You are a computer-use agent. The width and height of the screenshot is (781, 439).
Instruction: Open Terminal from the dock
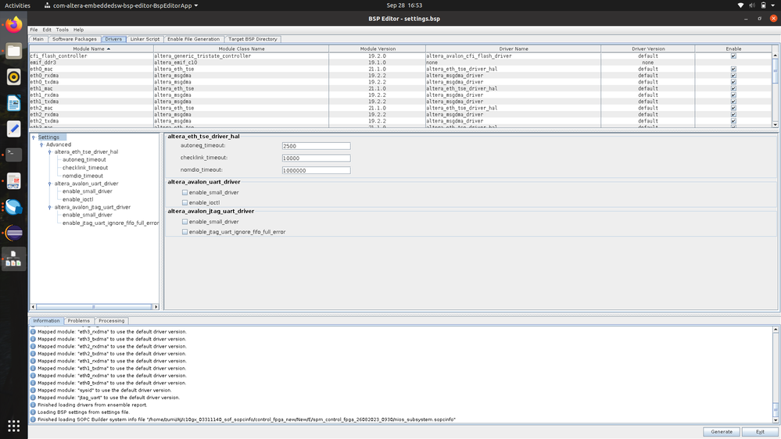(13, 155)
